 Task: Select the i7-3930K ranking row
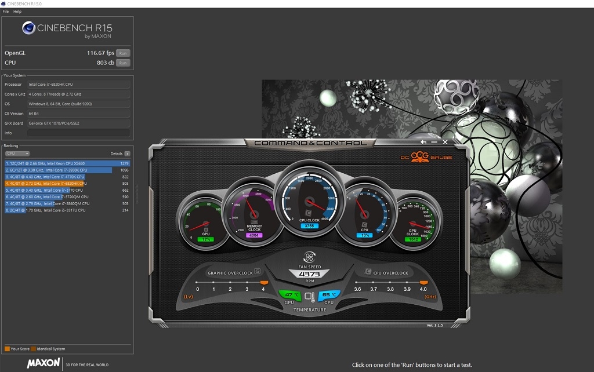click(x=67, y=170)
